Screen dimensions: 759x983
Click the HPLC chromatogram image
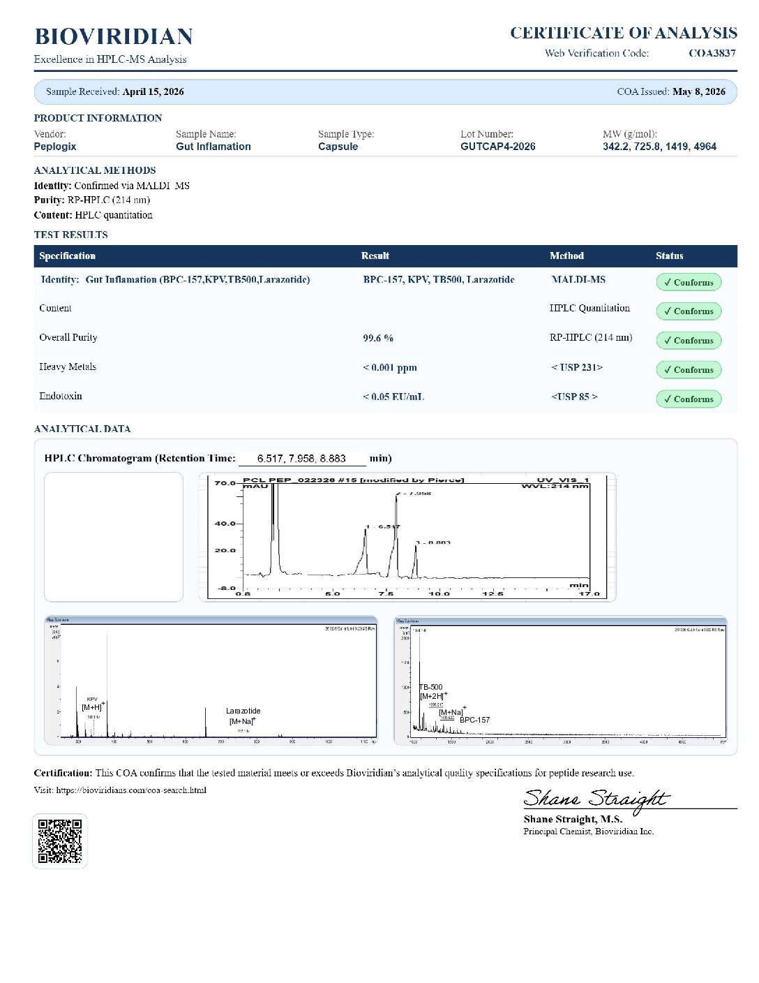[407, 537]
